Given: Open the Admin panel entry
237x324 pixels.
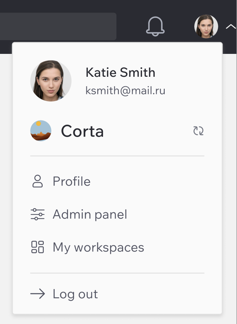Looking at the screenshot, I should click(117, 214).
